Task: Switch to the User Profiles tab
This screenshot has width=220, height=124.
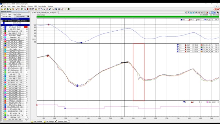Action: click(17, 14)
